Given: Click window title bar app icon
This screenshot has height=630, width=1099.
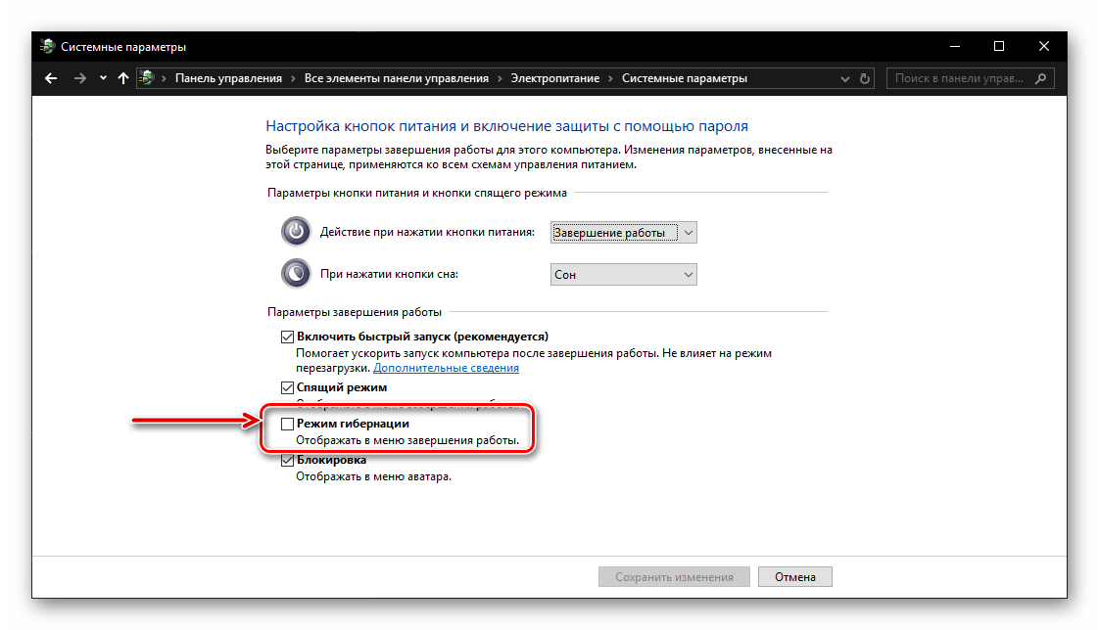Looking at the screenshot, I should pyautogui.click(x=47, y=46).
